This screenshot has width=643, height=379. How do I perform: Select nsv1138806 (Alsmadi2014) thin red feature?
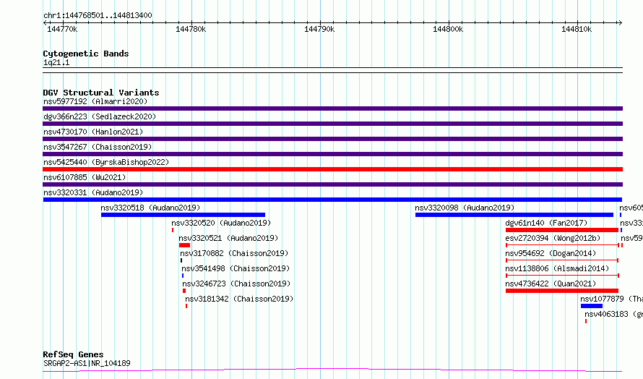(562, 276)
